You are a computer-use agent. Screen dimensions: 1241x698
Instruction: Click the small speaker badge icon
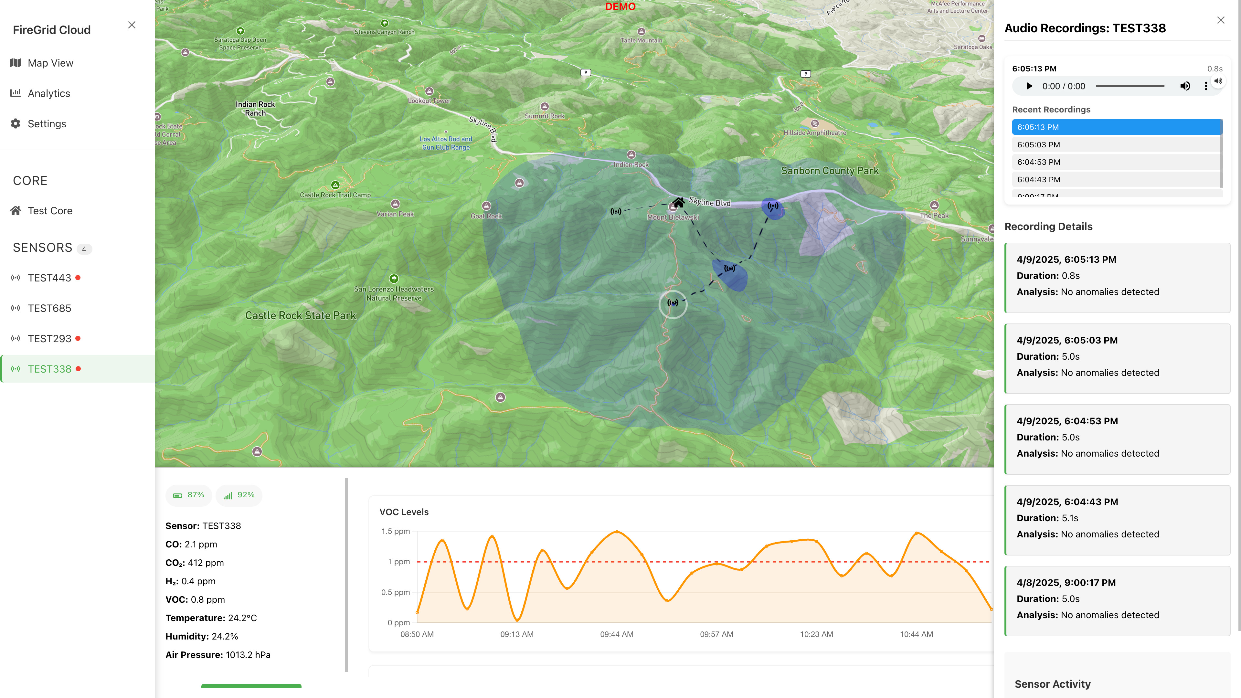pos(1218,81)
